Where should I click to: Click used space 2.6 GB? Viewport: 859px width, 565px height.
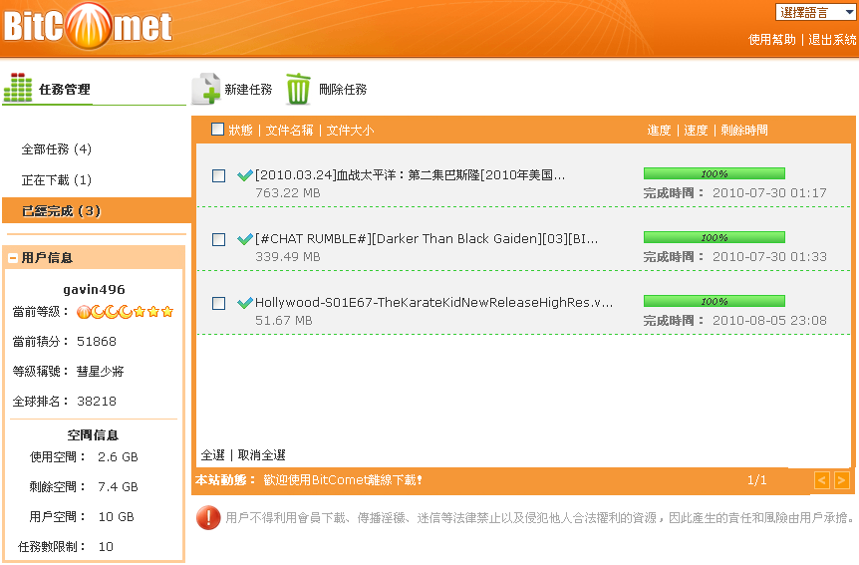[118, 457]
